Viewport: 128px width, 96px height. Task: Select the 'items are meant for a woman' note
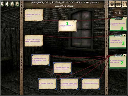(x=34, y=15)
